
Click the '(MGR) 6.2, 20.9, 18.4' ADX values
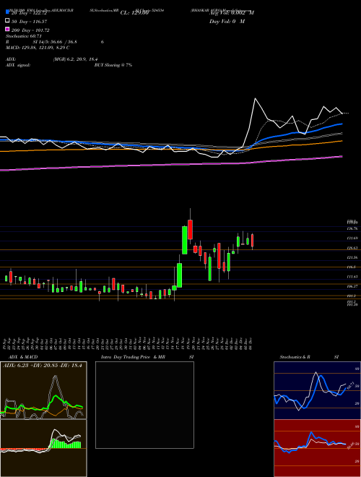click(75, 59)
